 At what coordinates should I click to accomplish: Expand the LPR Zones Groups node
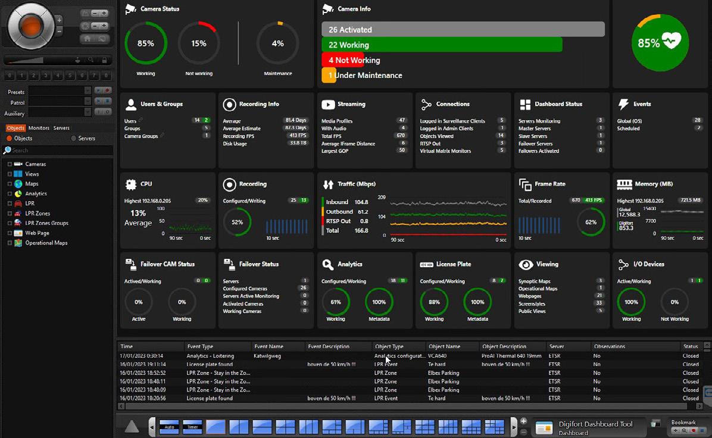coord(9,223)
